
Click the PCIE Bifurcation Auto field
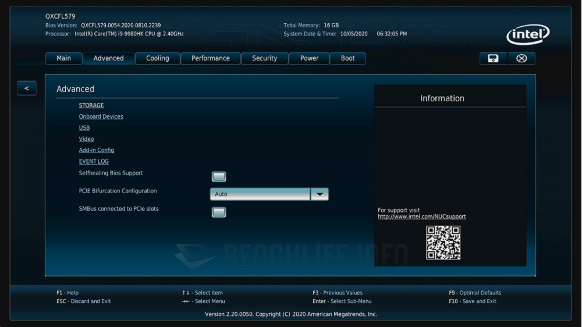(x=260, y=194)
